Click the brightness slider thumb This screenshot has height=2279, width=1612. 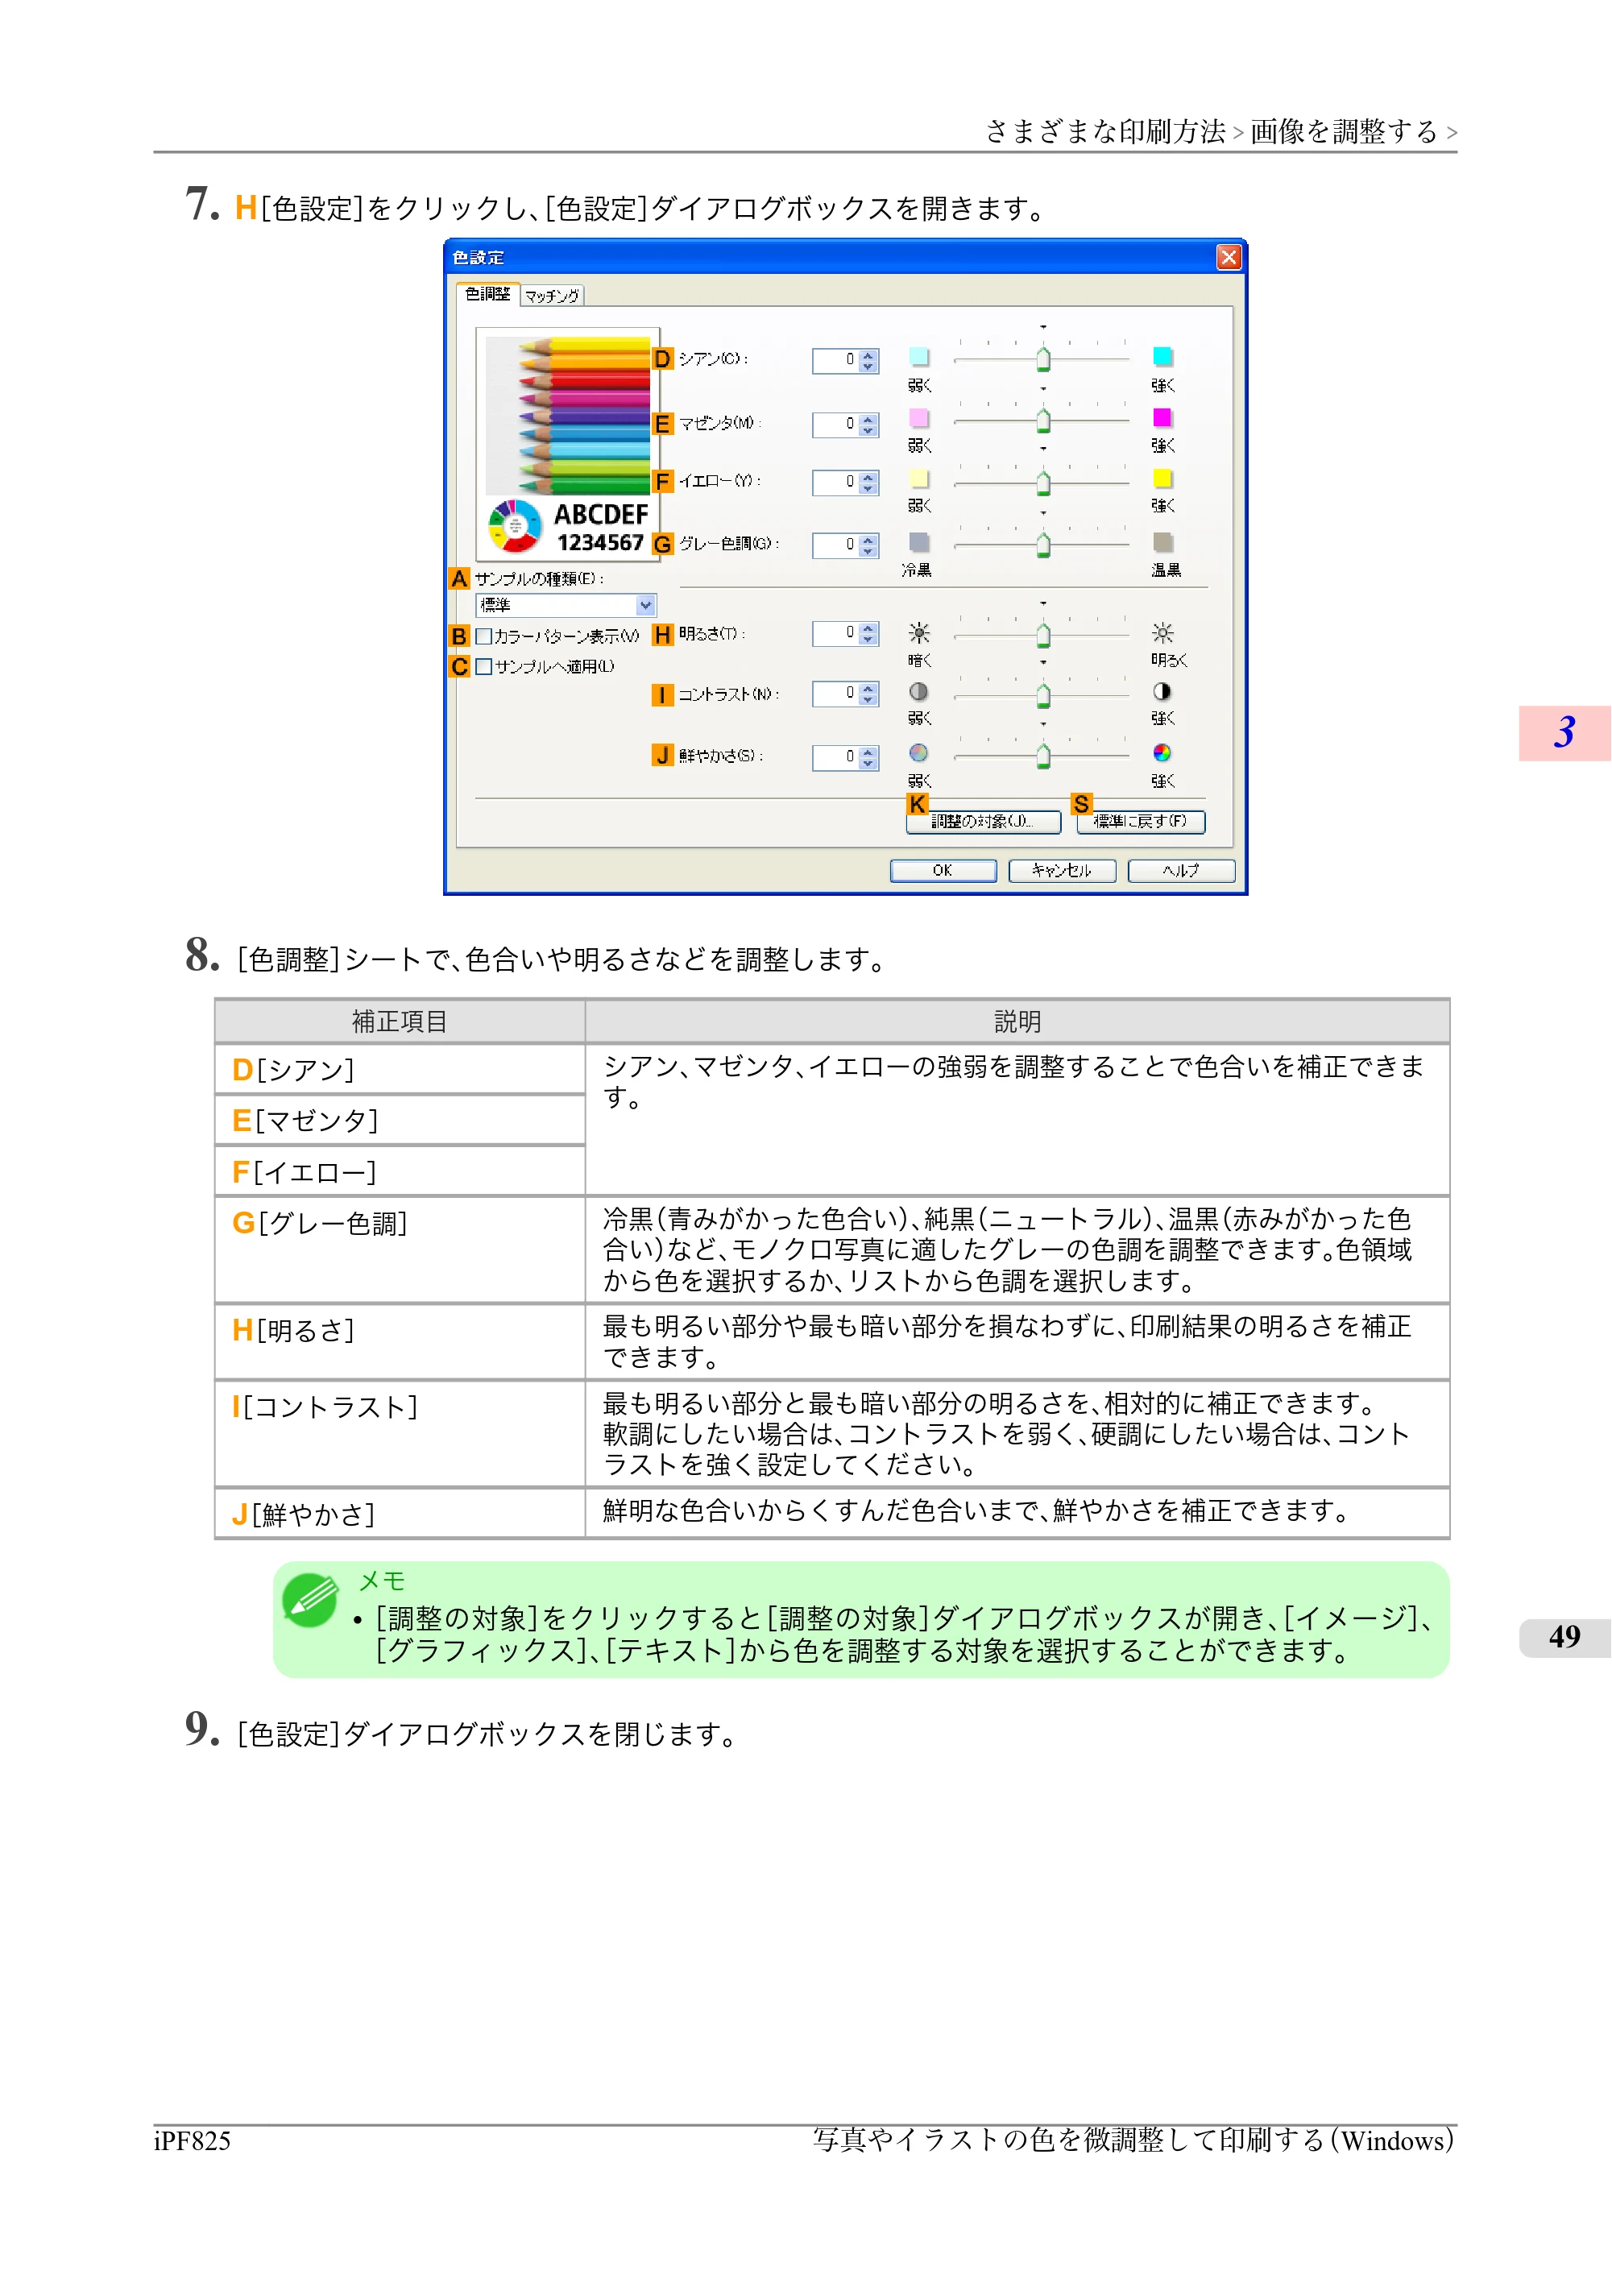1043,636
